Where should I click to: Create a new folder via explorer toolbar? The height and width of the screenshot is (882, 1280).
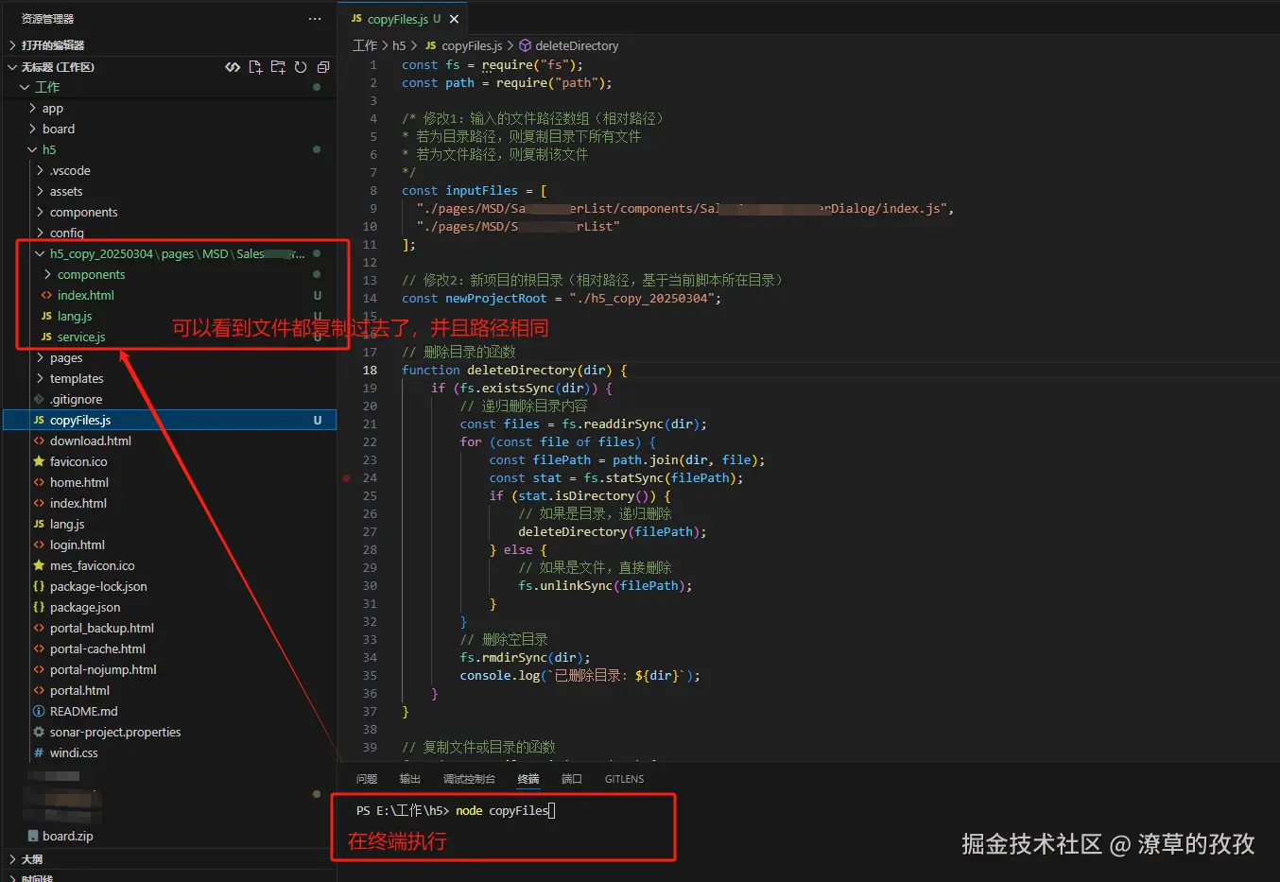point(278,67)
